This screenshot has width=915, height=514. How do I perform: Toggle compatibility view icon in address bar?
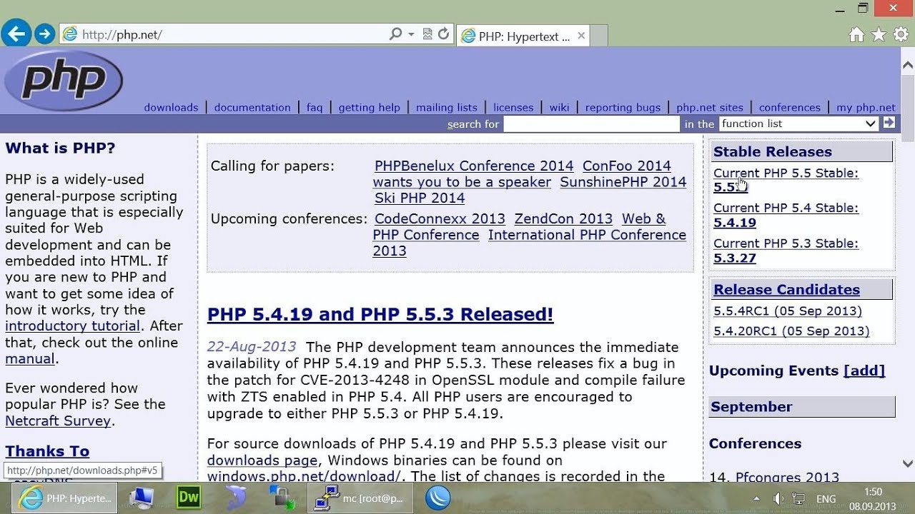(427, 34)
